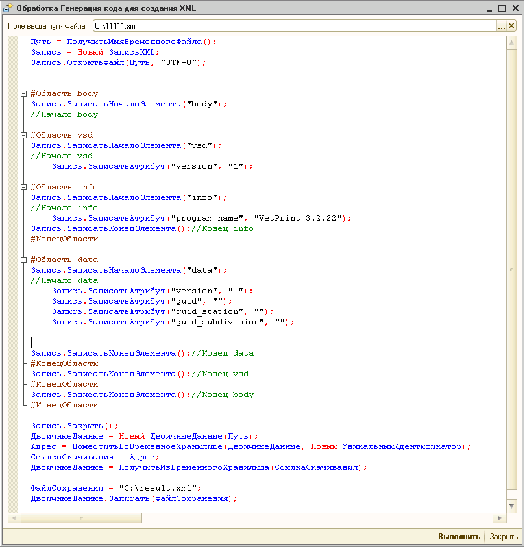Collapse the #Область body region
The width and height of the screenshot is (525, 547).
point(24,93)
